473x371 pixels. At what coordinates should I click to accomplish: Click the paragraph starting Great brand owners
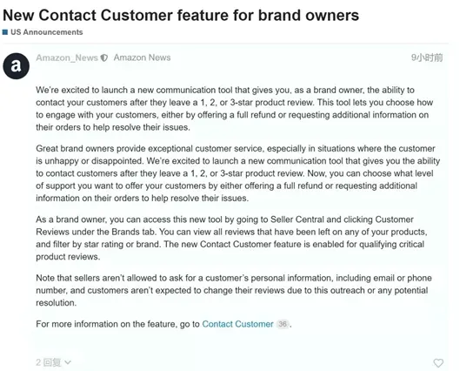coord(237,173)
